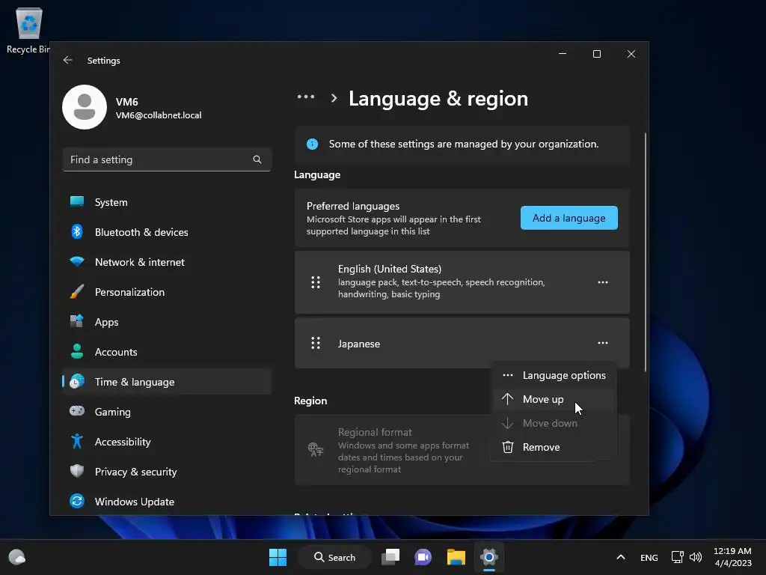Click the settings page vertical scrollbar
The image size is (766, 575).
pos(646,252)
